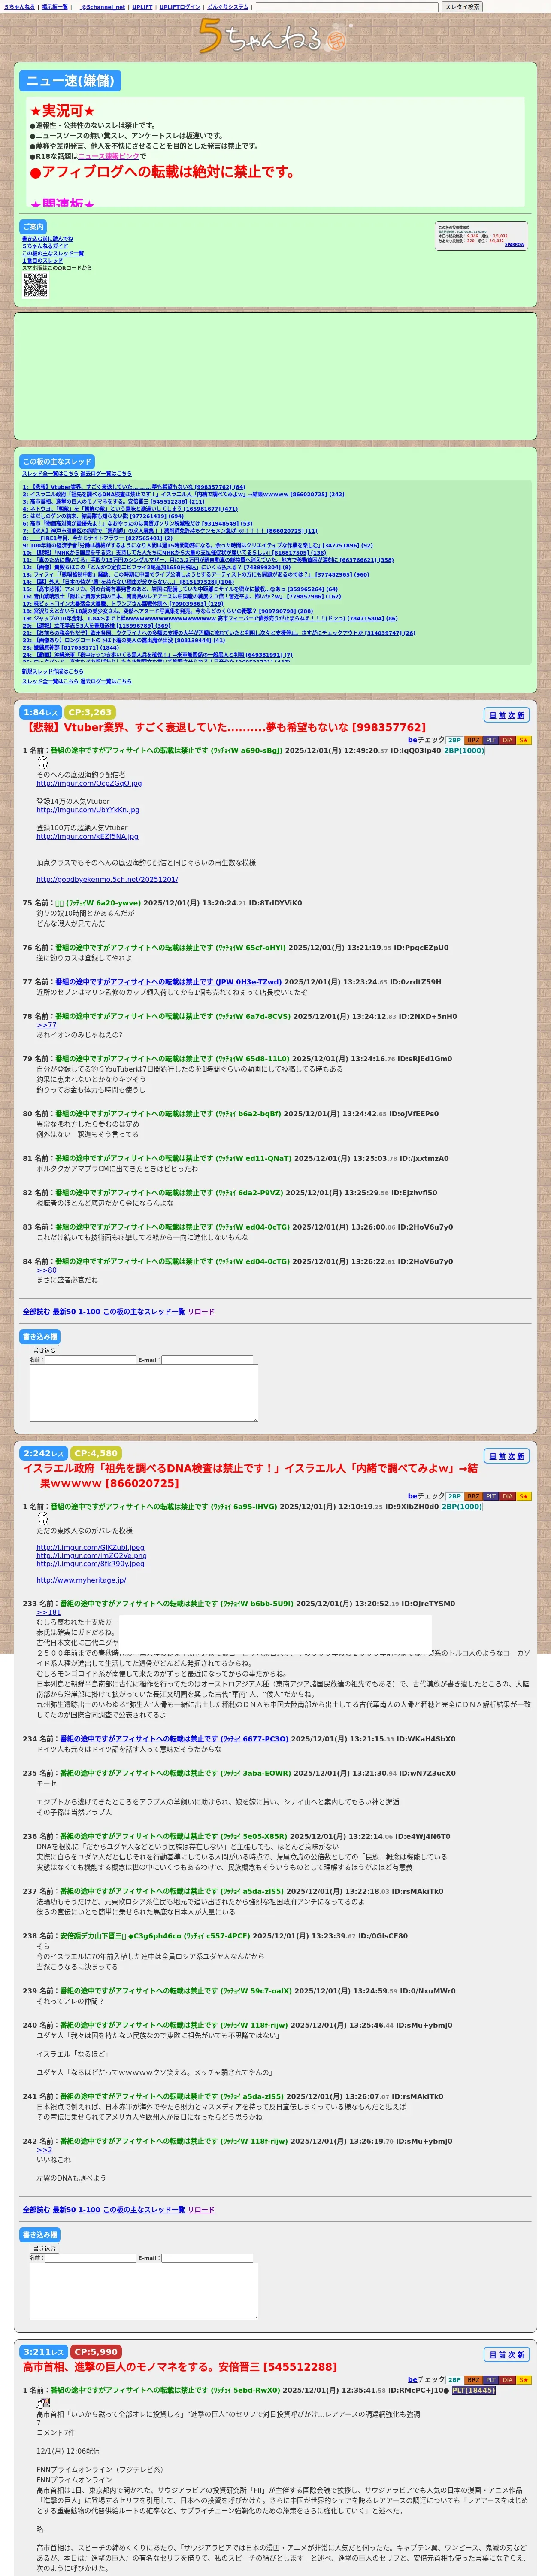Open the @5channel_net menu link
Image resolution: width=551 pixels, height=2576 pixels.
(102, 7)
